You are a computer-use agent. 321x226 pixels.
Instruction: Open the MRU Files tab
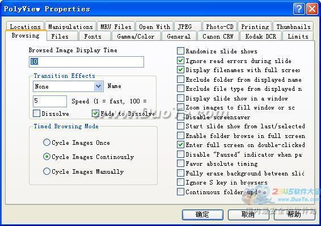pyautogui.click(x=116, y=27)
